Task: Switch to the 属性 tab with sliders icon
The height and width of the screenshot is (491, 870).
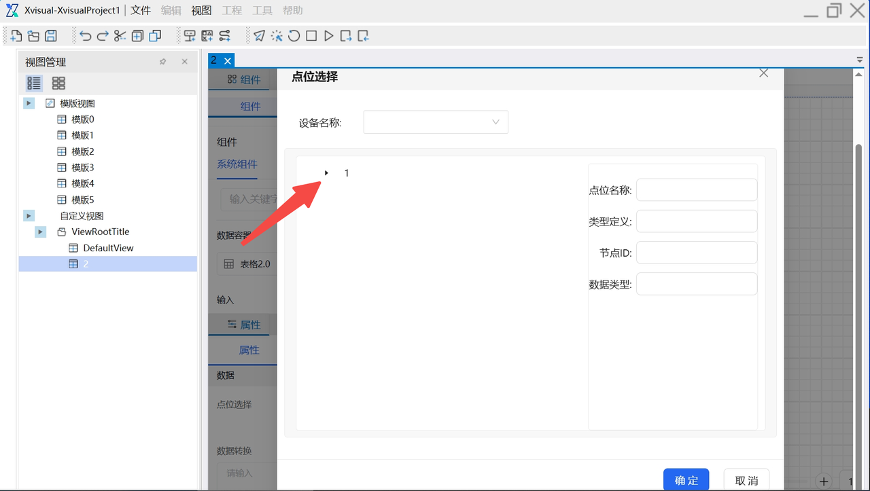Action: [243, 325]
